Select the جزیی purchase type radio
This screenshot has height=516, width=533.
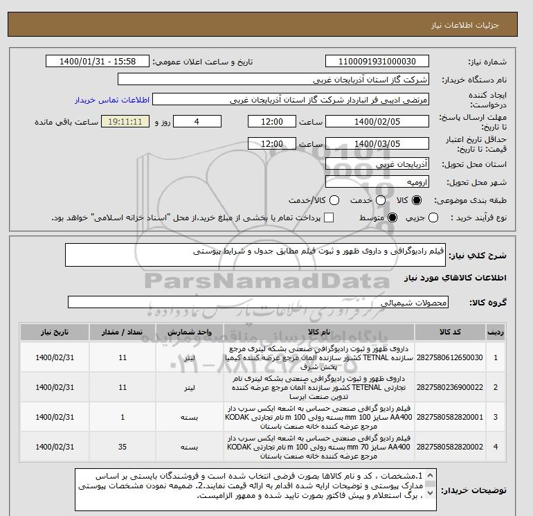tap(433, 217)
